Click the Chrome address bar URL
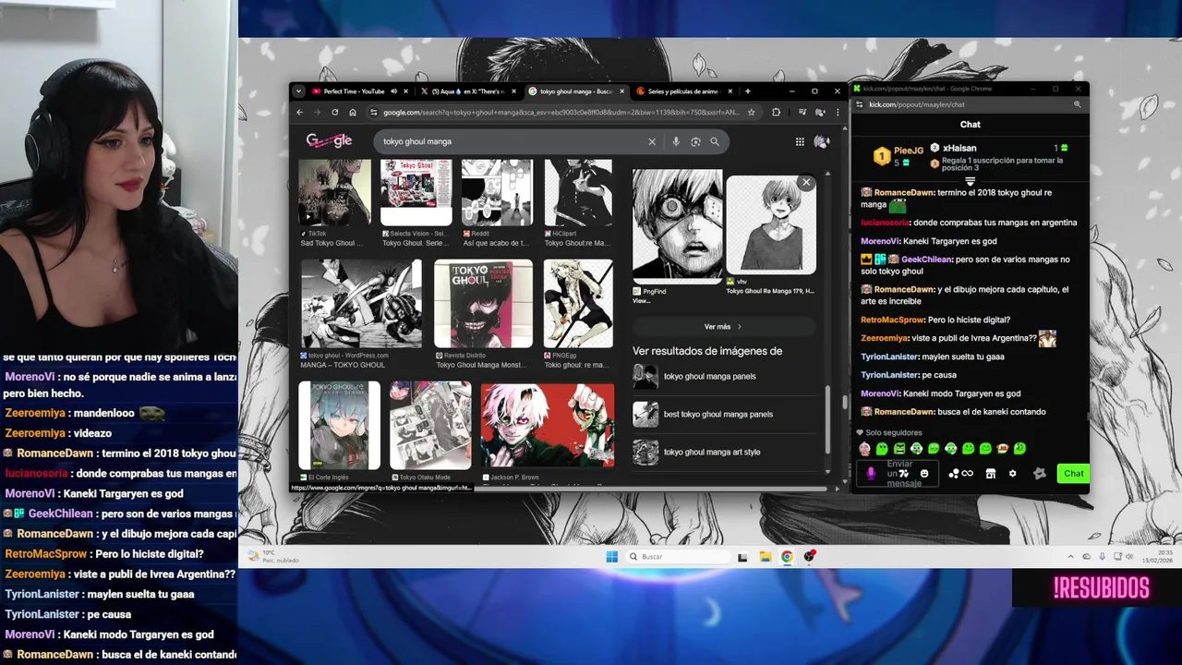Image resolution: width=1182 pixels, height=665 pixels. [x=561, y=113]
